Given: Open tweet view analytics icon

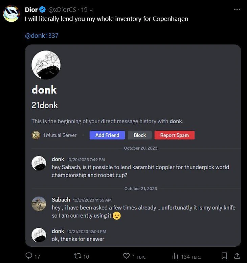Looking at the screenshot, I should 175,256.
